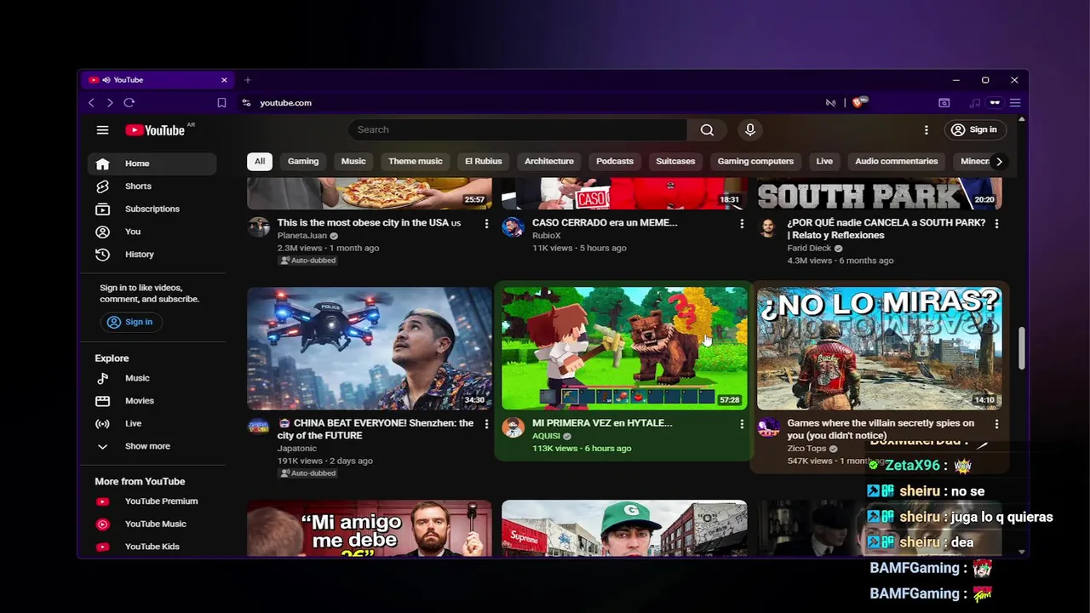This screenshot has width=1090, height=613.
Task: Reload the page with refresh icon
Action: [129, 103]
